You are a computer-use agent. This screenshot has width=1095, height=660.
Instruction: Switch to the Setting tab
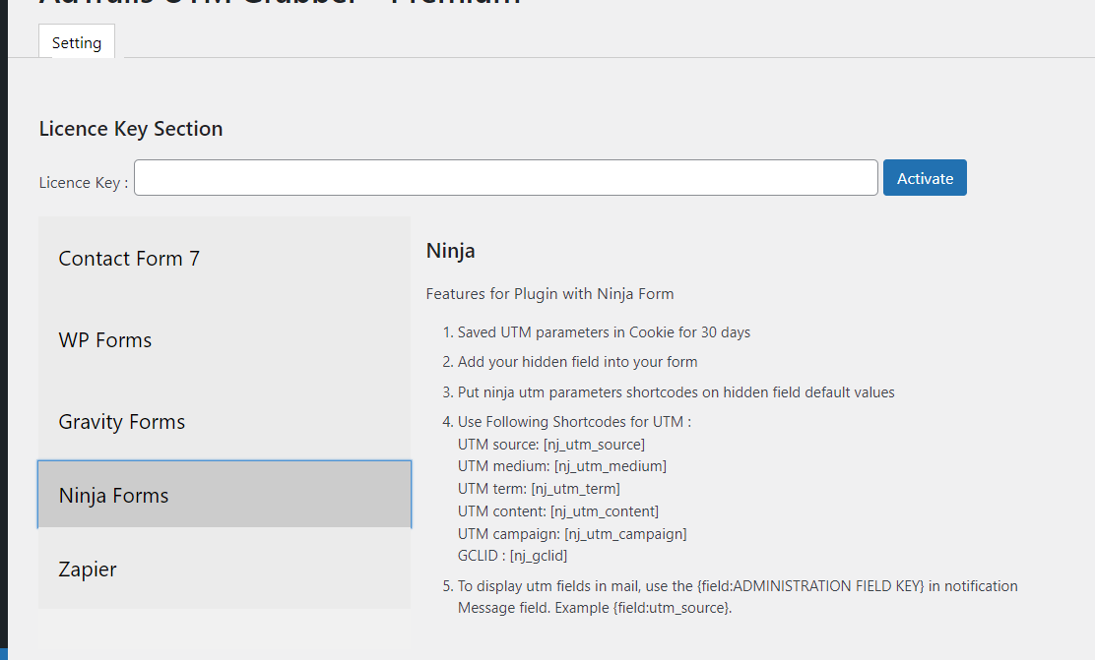click(x=76, y=41)
